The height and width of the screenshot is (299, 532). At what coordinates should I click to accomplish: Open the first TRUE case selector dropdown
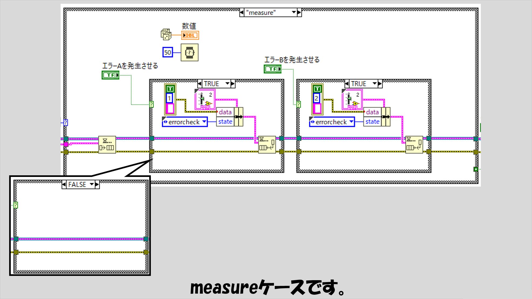(228, 84)
